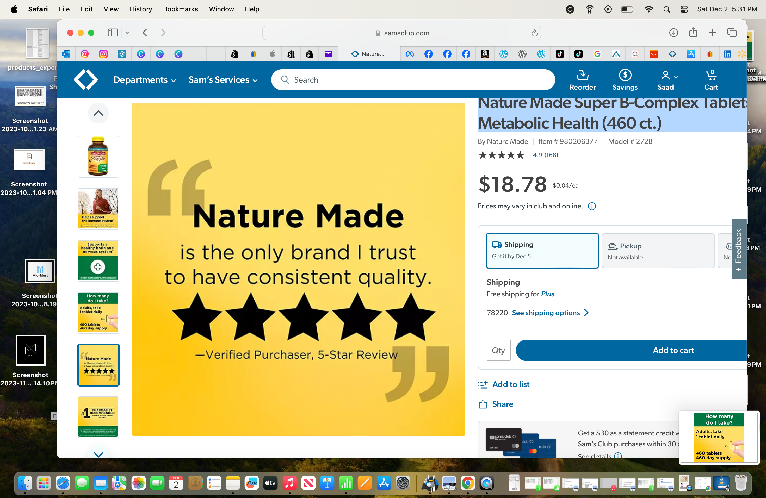Image resolution: width=766 pixels, height=498 pixels.
Task: Select the 'Supports a healthy brain' thumbnail
Action: (x=98, y=261)
